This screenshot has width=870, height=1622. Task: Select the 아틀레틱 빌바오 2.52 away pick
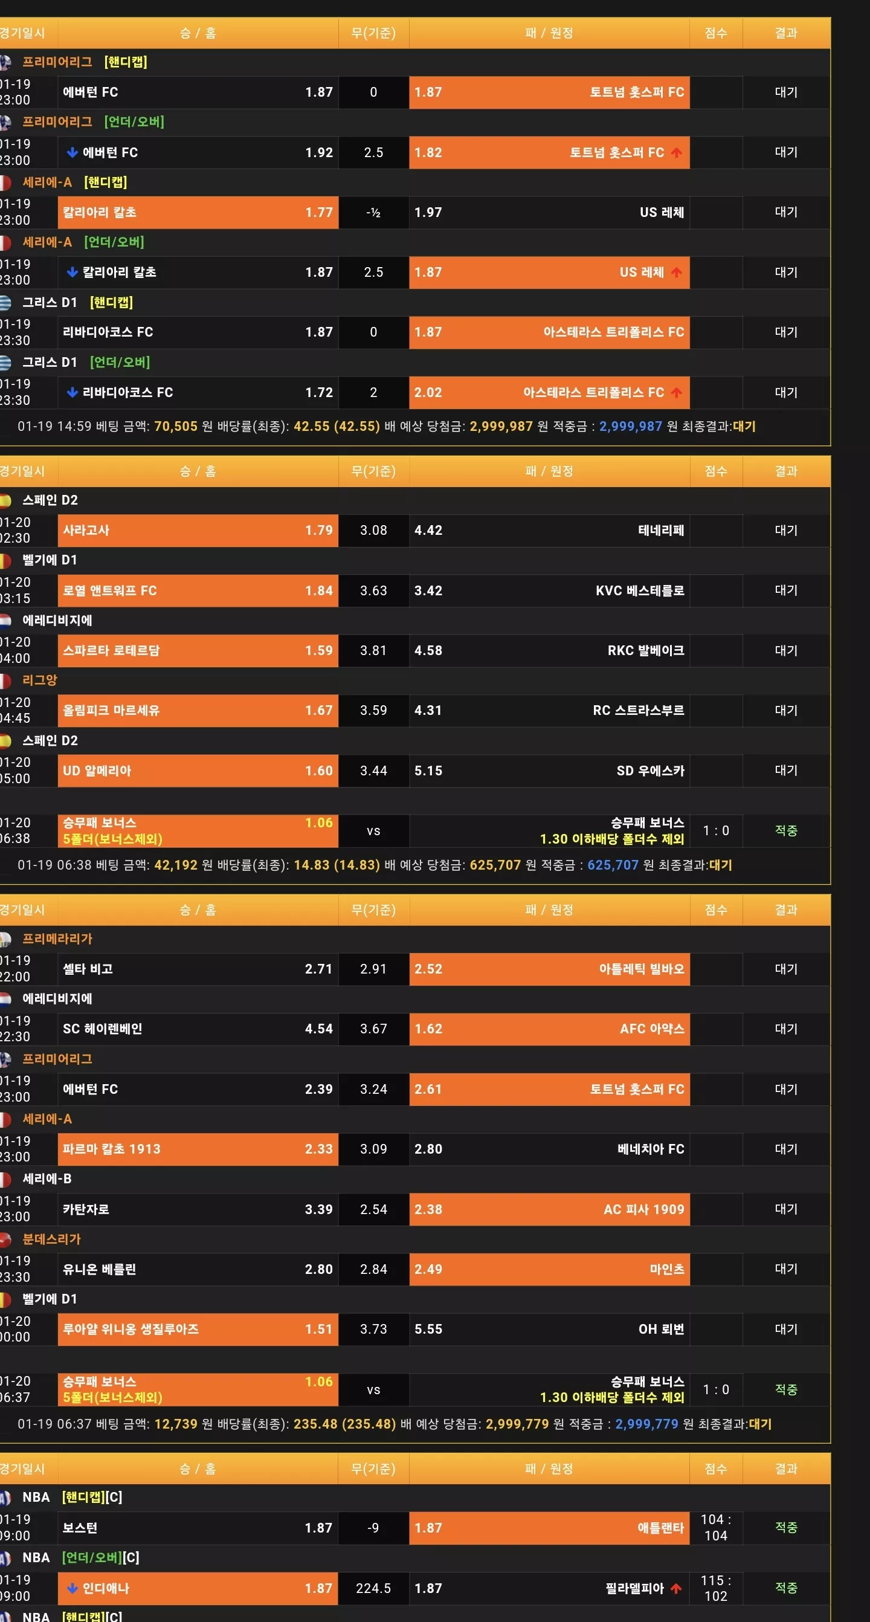549,969
